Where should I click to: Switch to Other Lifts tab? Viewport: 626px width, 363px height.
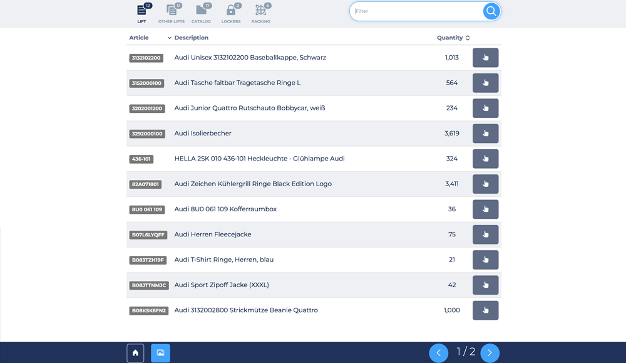pos(171,13)
